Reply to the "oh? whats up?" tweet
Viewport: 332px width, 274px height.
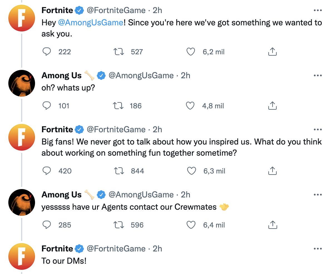47,106
